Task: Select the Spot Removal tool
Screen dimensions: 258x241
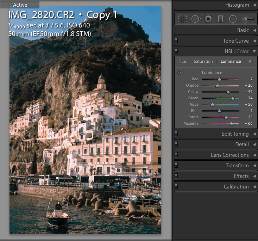Action: [196, 19]
